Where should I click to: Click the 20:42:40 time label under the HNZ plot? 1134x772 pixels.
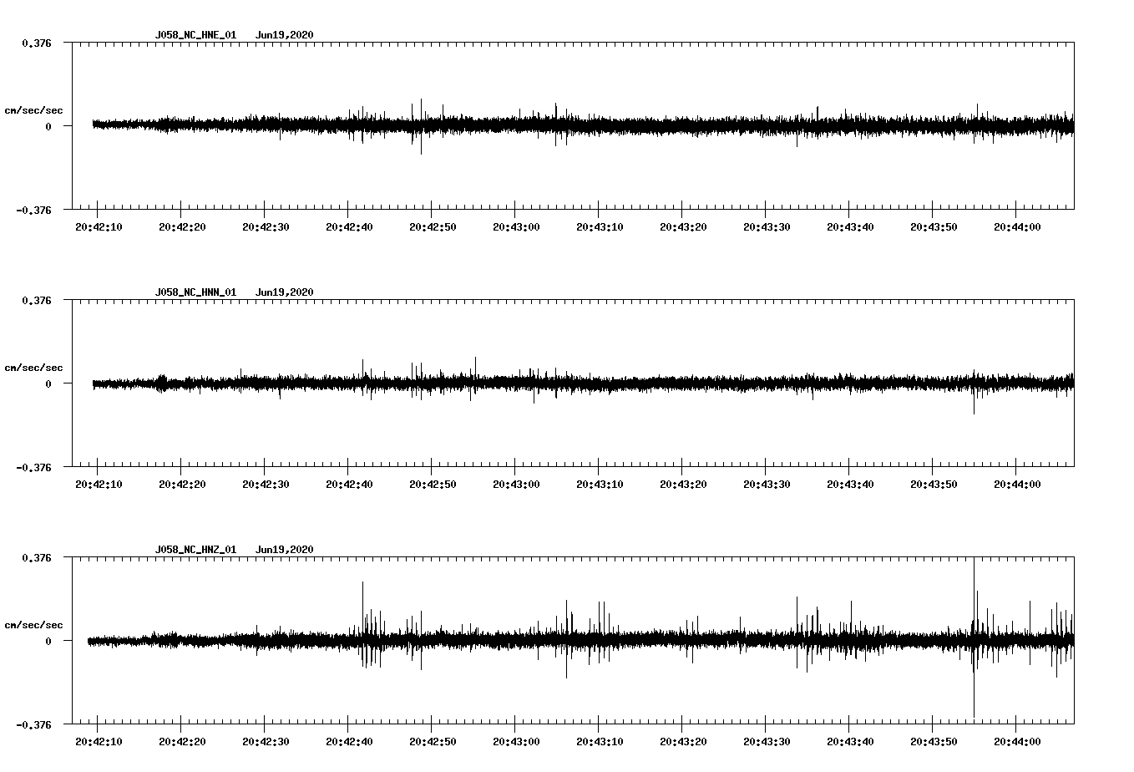[349, 741]
